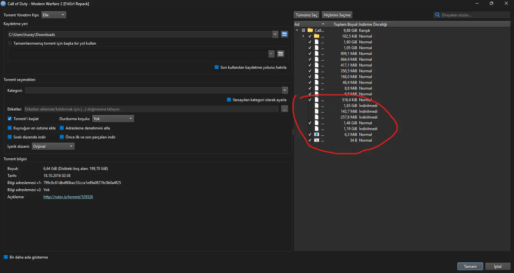Check the 1,19 GiB file's download checkbox

point(310,128)
